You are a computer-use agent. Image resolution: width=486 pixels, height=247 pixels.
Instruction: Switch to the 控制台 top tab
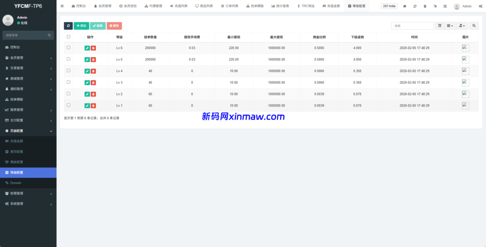(x=78, y=6)
